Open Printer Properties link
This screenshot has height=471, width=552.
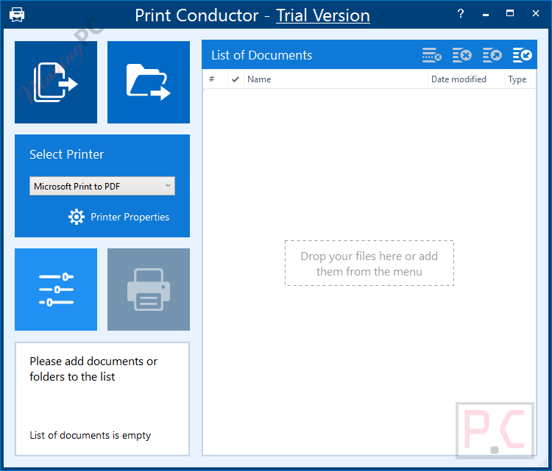pyautogui.click(x=130, y=217)
